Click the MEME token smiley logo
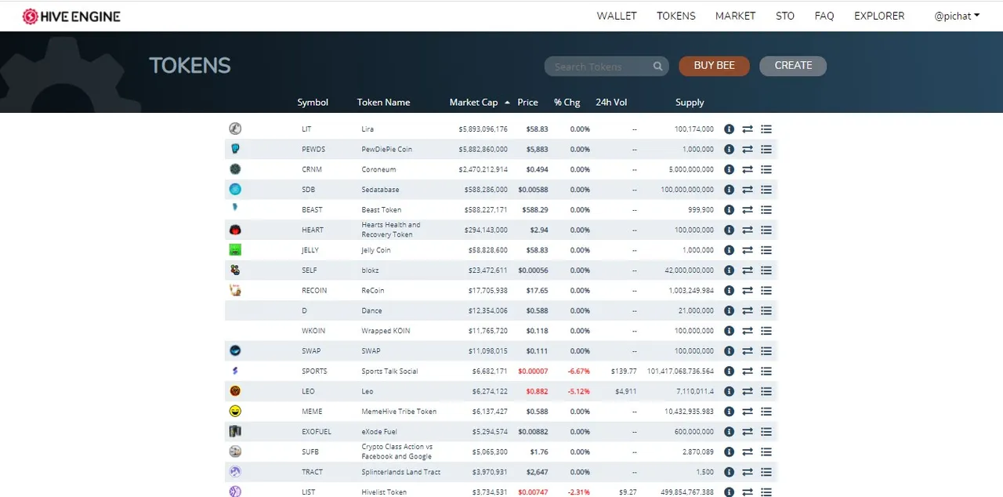 (235, 411)
